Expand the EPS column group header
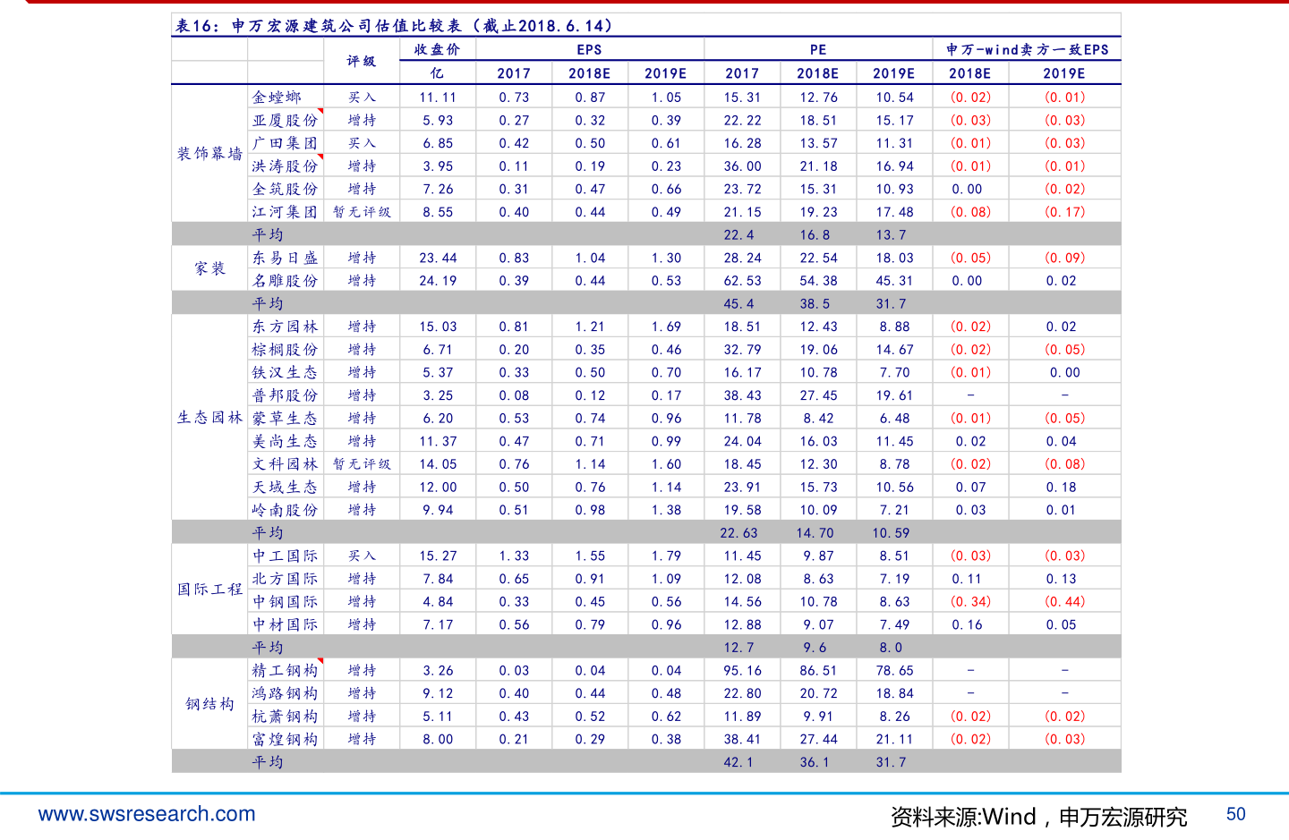The image size is (1289, 840). pyautogui.click(x=591, y=49)
